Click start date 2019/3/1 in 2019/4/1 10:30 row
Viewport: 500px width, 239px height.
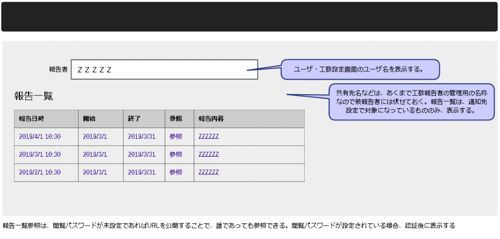click(x=95, y=137)
